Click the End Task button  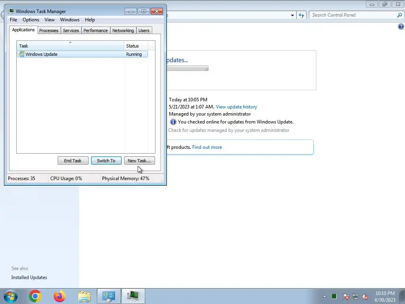pos(73,161)
